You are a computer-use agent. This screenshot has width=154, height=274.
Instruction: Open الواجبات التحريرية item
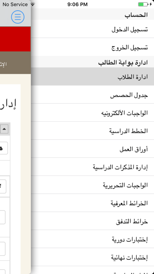92,185
